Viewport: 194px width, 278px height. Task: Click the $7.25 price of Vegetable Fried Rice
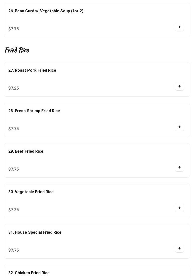click(x=14, y=210)
